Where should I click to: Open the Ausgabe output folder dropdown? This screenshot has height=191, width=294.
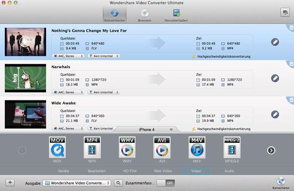tap(77, 183)
